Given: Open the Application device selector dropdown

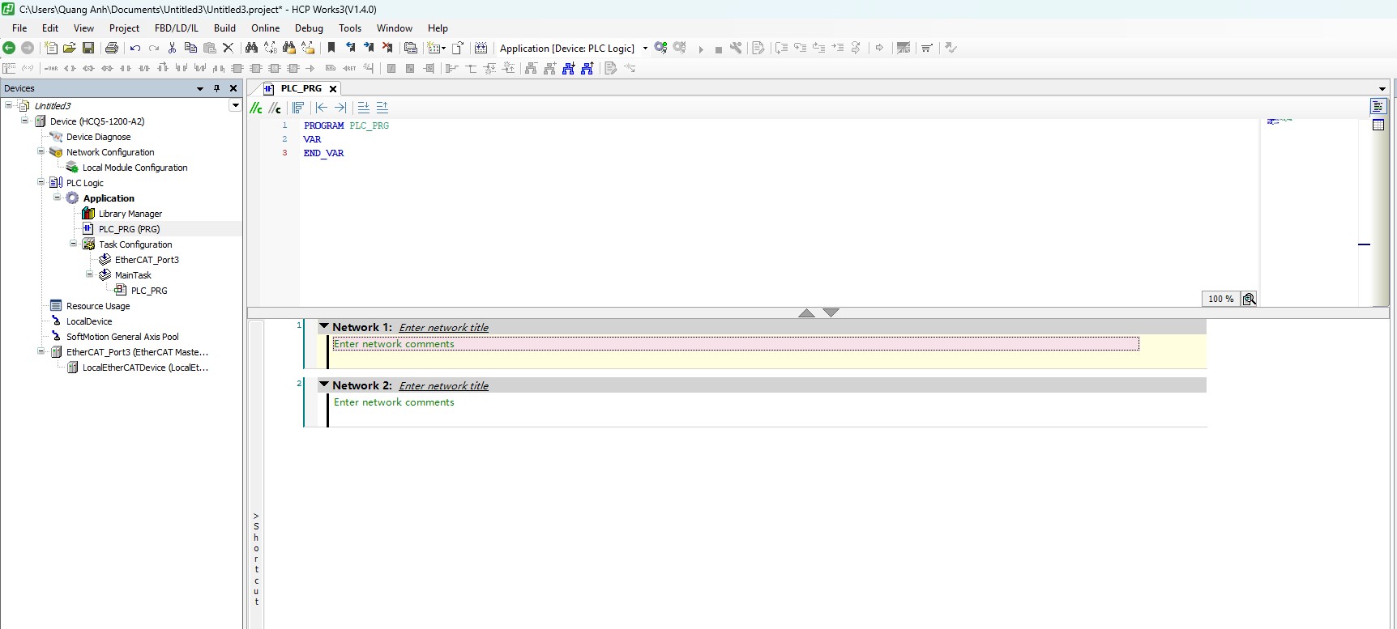Looking at the screenshot, I should tap(645, 48).
